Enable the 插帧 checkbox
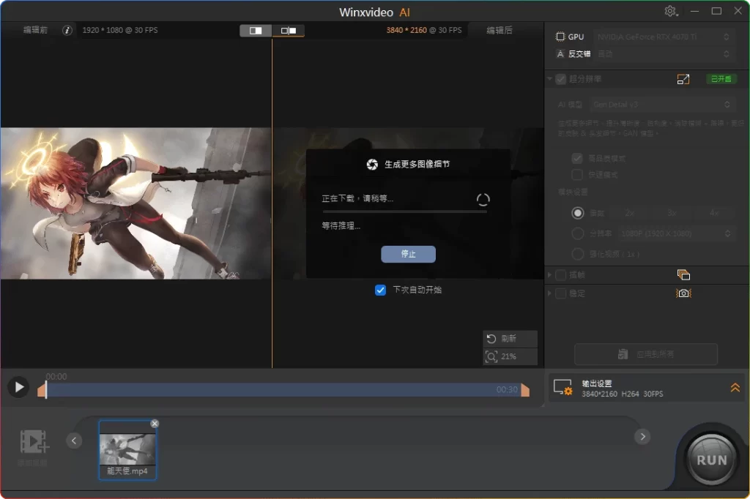Image resolution: width=750 pixels, height=499 pixels. (x=561, y=275)
